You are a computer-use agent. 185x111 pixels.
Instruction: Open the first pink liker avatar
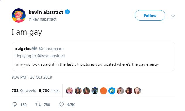pos(69,91)
